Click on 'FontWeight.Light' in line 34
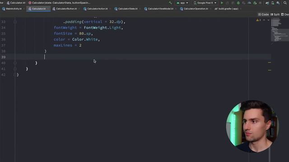Viewport: 289px width, 162px height. click(103, 27)
